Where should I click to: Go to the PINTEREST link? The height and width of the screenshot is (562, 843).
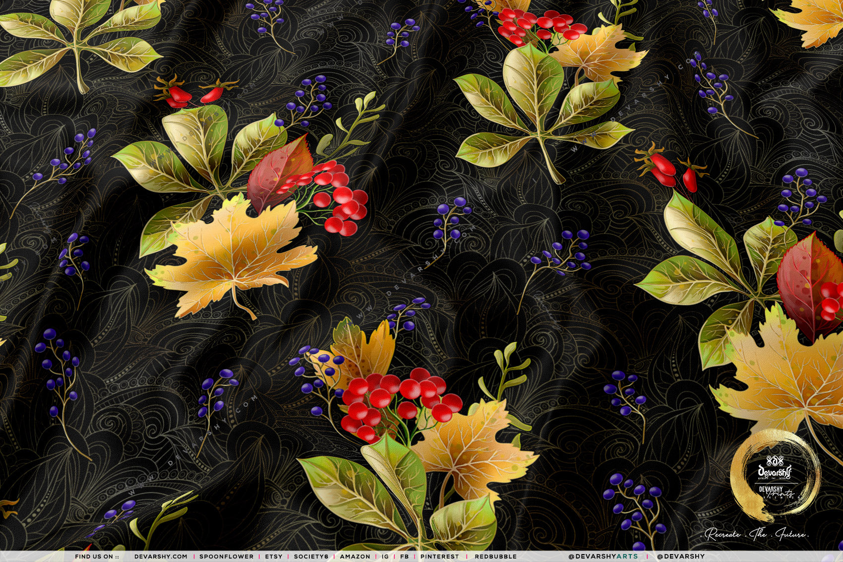click(440, 557)
